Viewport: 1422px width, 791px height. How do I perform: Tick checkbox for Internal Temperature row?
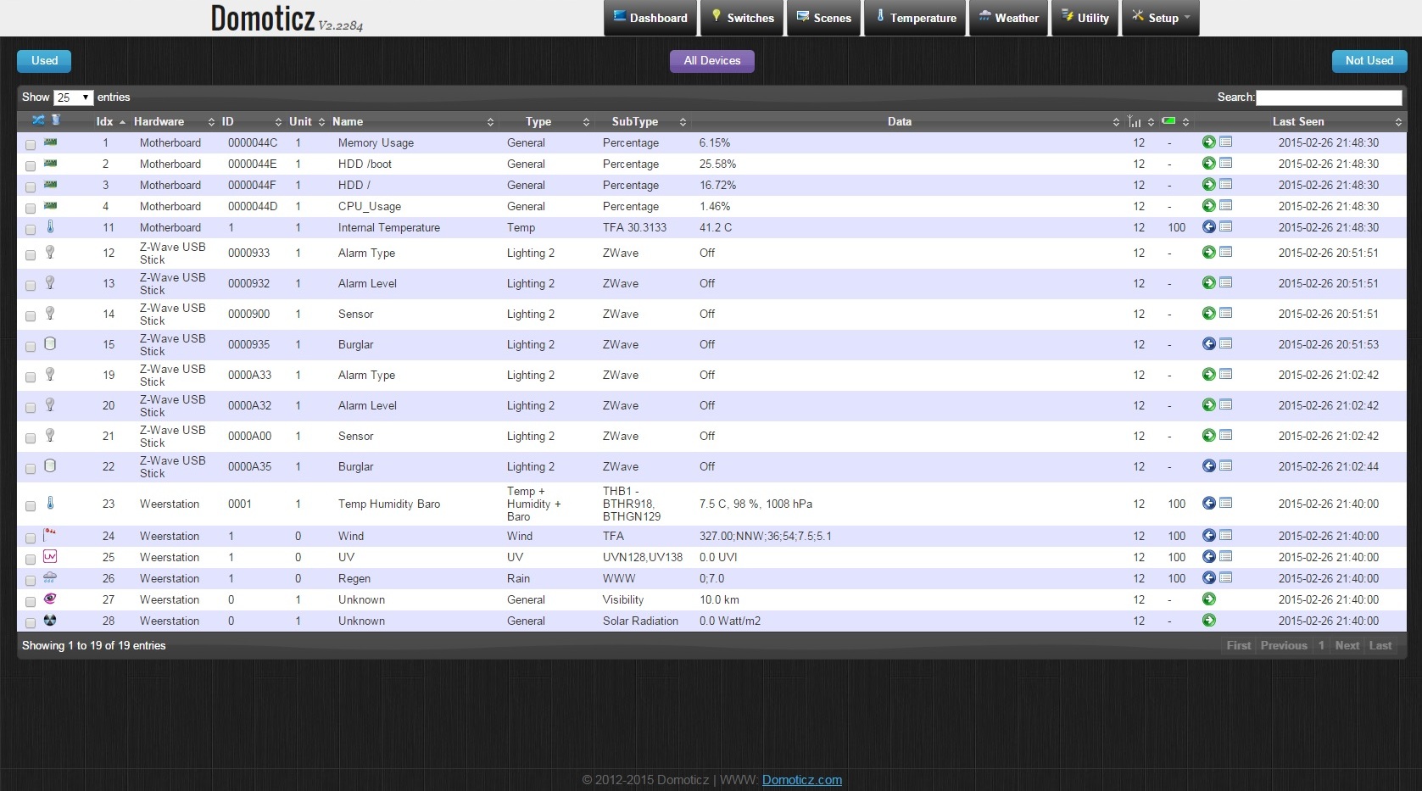31,230
